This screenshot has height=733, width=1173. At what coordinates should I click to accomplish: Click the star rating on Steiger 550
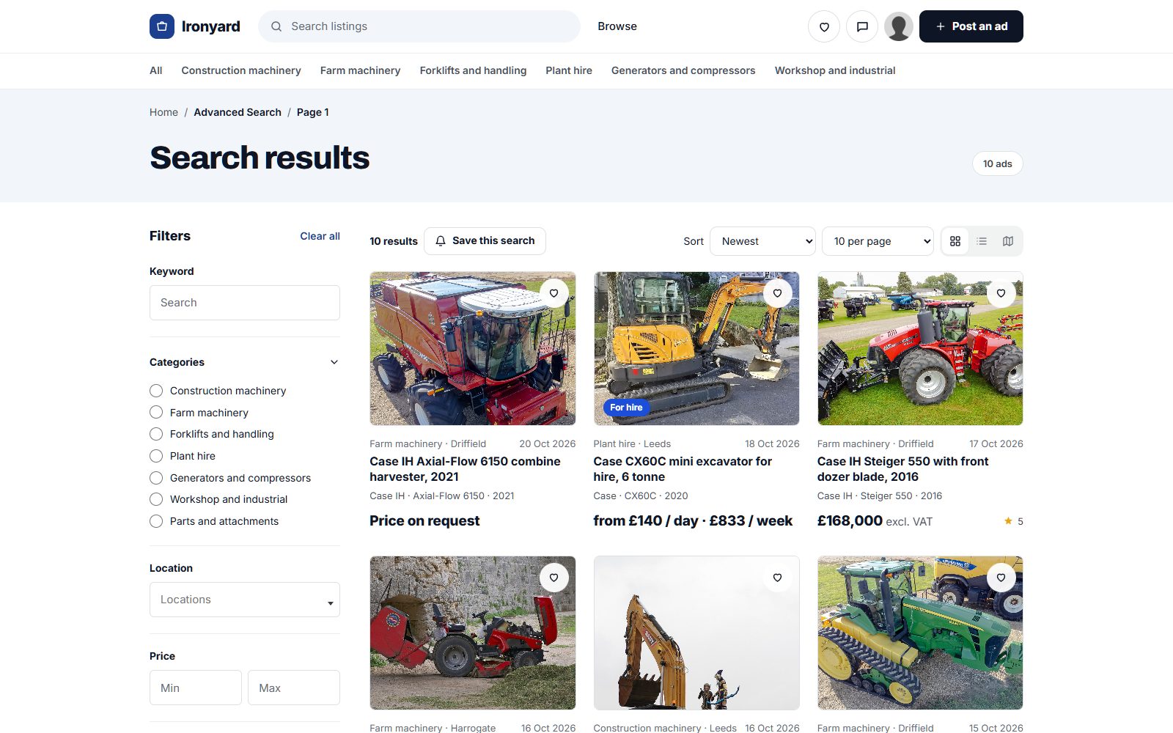point(1014,521)
